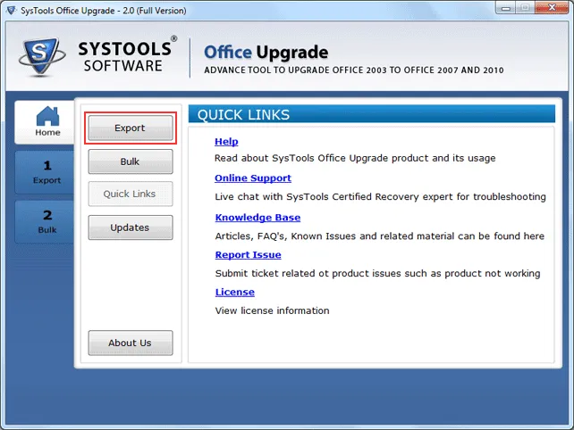Follow the Online Support link
The image size is (574, 430).
pos(253,178)
